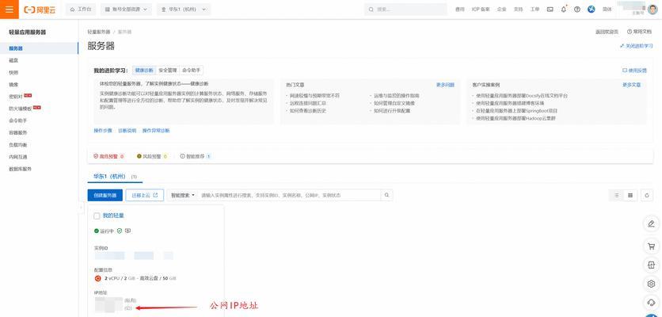Open the 更多问题 link
Screen dimensions: 662x317
tap(445, 85)
